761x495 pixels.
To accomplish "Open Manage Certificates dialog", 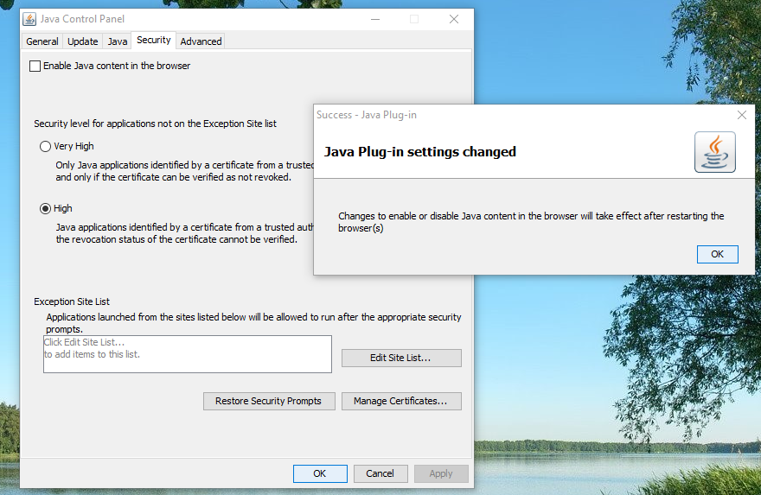I will pyautogui.click(x=401, y=401).
